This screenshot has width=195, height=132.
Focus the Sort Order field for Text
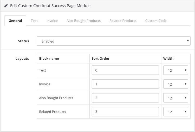(125, 70)
